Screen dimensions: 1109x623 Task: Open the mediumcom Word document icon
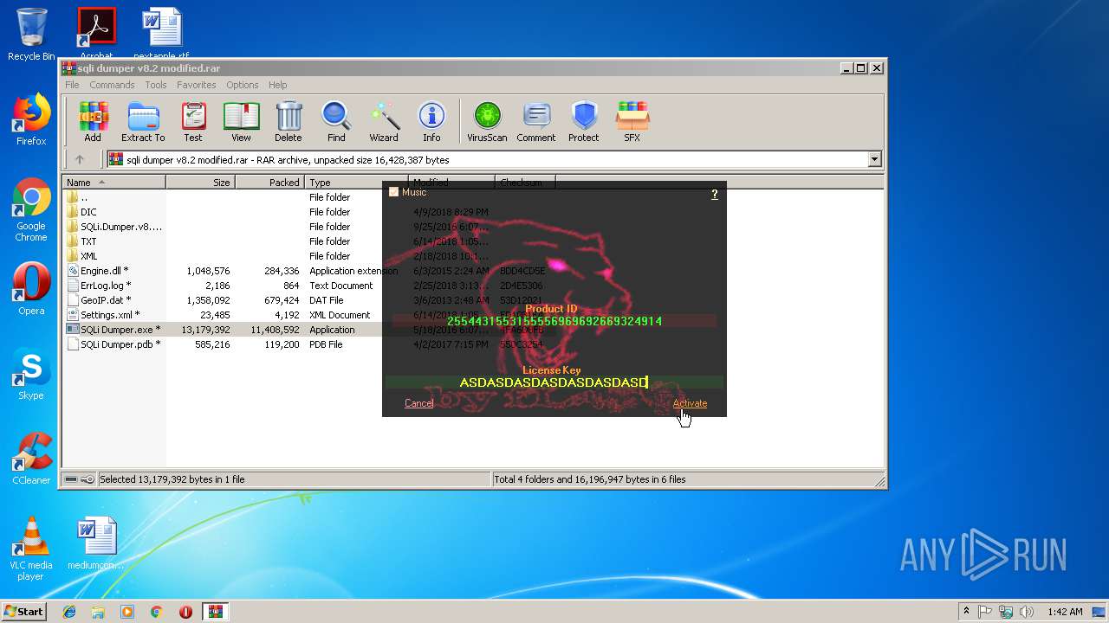pos(96,543)
